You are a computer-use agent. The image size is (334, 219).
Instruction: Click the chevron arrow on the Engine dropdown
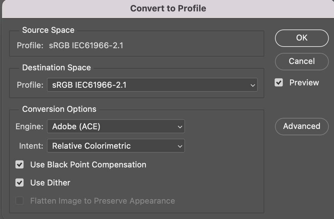tap(180, 127)
